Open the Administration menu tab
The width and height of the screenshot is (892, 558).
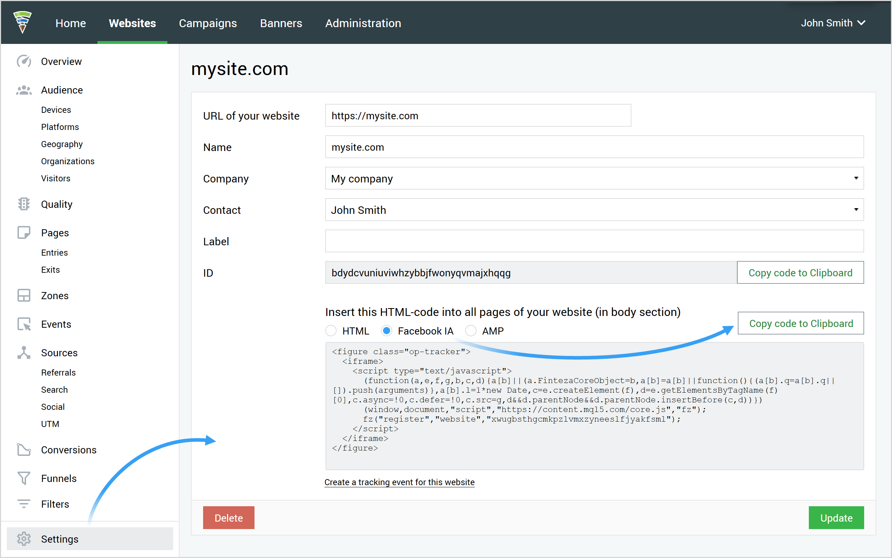[x=363, y=22]
